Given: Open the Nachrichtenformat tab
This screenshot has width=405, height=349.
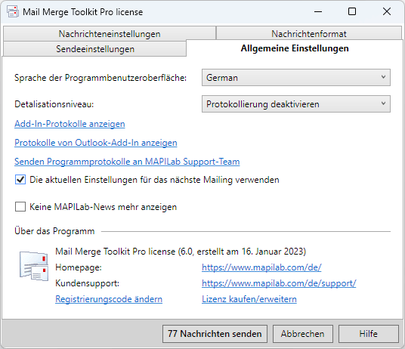Looking at the screenshot, I should click(x=309, y=33).
